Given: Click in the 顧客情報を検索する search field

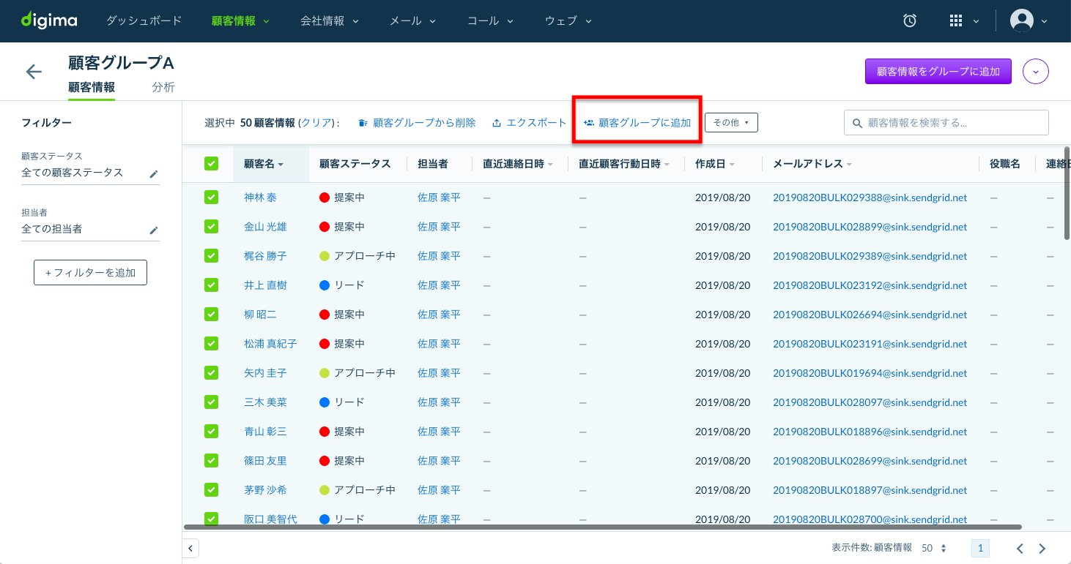Looking at the screenshot, I should coord(946,123).
